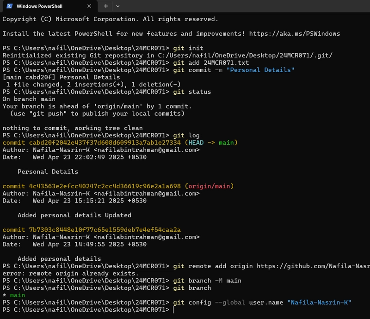Open a new tab with the plus button
This screenshot has width=370, height=319.
[x=106, y=6]
